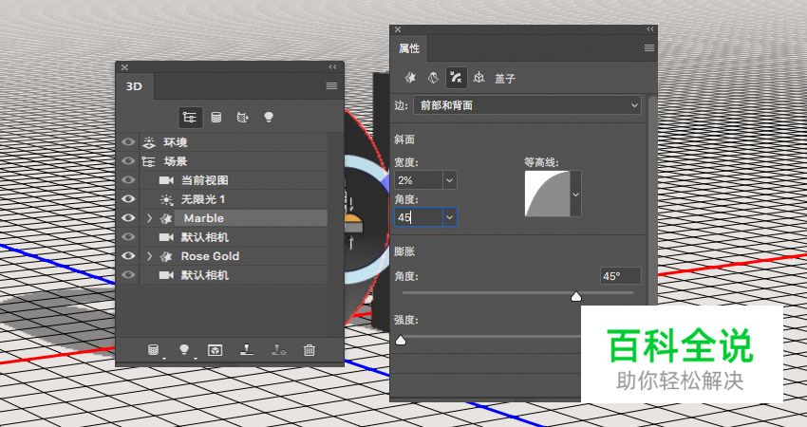Select the Cap (盖子) properties icon
Image resolution: width=807 pixels, height=427 pixels.
(x=456, y=78)
